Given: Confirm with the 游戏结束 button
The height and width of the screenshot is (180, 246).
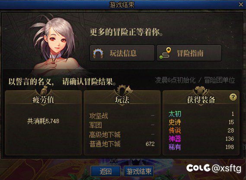Looking at the screenshot, I should pos(139,171).
